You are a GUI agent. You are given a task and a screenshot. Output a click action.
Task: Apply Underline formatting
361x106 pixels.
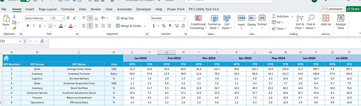pos(40,26)
